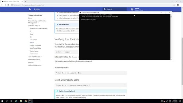Screen dimensions: 183x103
Task: Select Python in the sidebar
Action: tap(32, 43)
